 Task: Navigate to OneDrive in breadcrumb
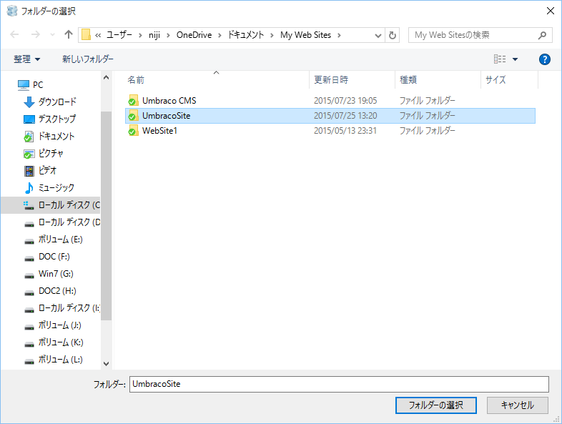pos(194,35)
